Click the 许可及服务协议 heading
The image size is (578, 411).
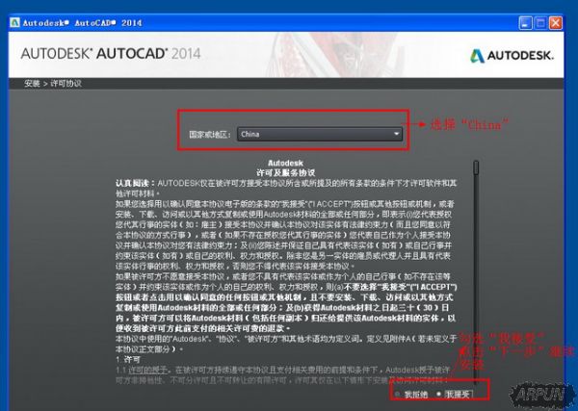pos(286,172)
